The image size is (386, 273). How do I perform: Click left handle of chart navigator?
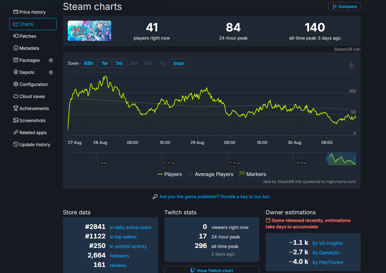point(328,159)
